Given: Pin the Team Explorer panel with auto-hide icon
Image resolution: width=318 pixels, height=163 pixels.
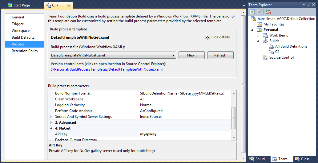Looking at the screenshot, I should pyautogui.click(x=308, y=5).
